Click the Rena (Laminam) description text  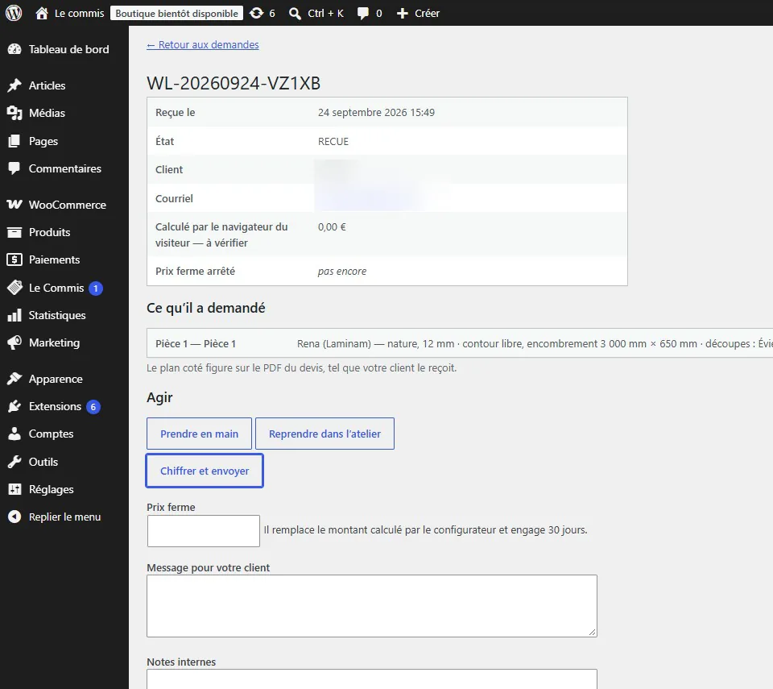(x=535, y=343)
